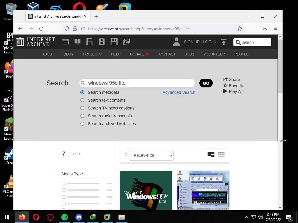Show hidden system tray icons chevron
The height and width of the screenshot is (223, 298).
(x=246, y=217)
